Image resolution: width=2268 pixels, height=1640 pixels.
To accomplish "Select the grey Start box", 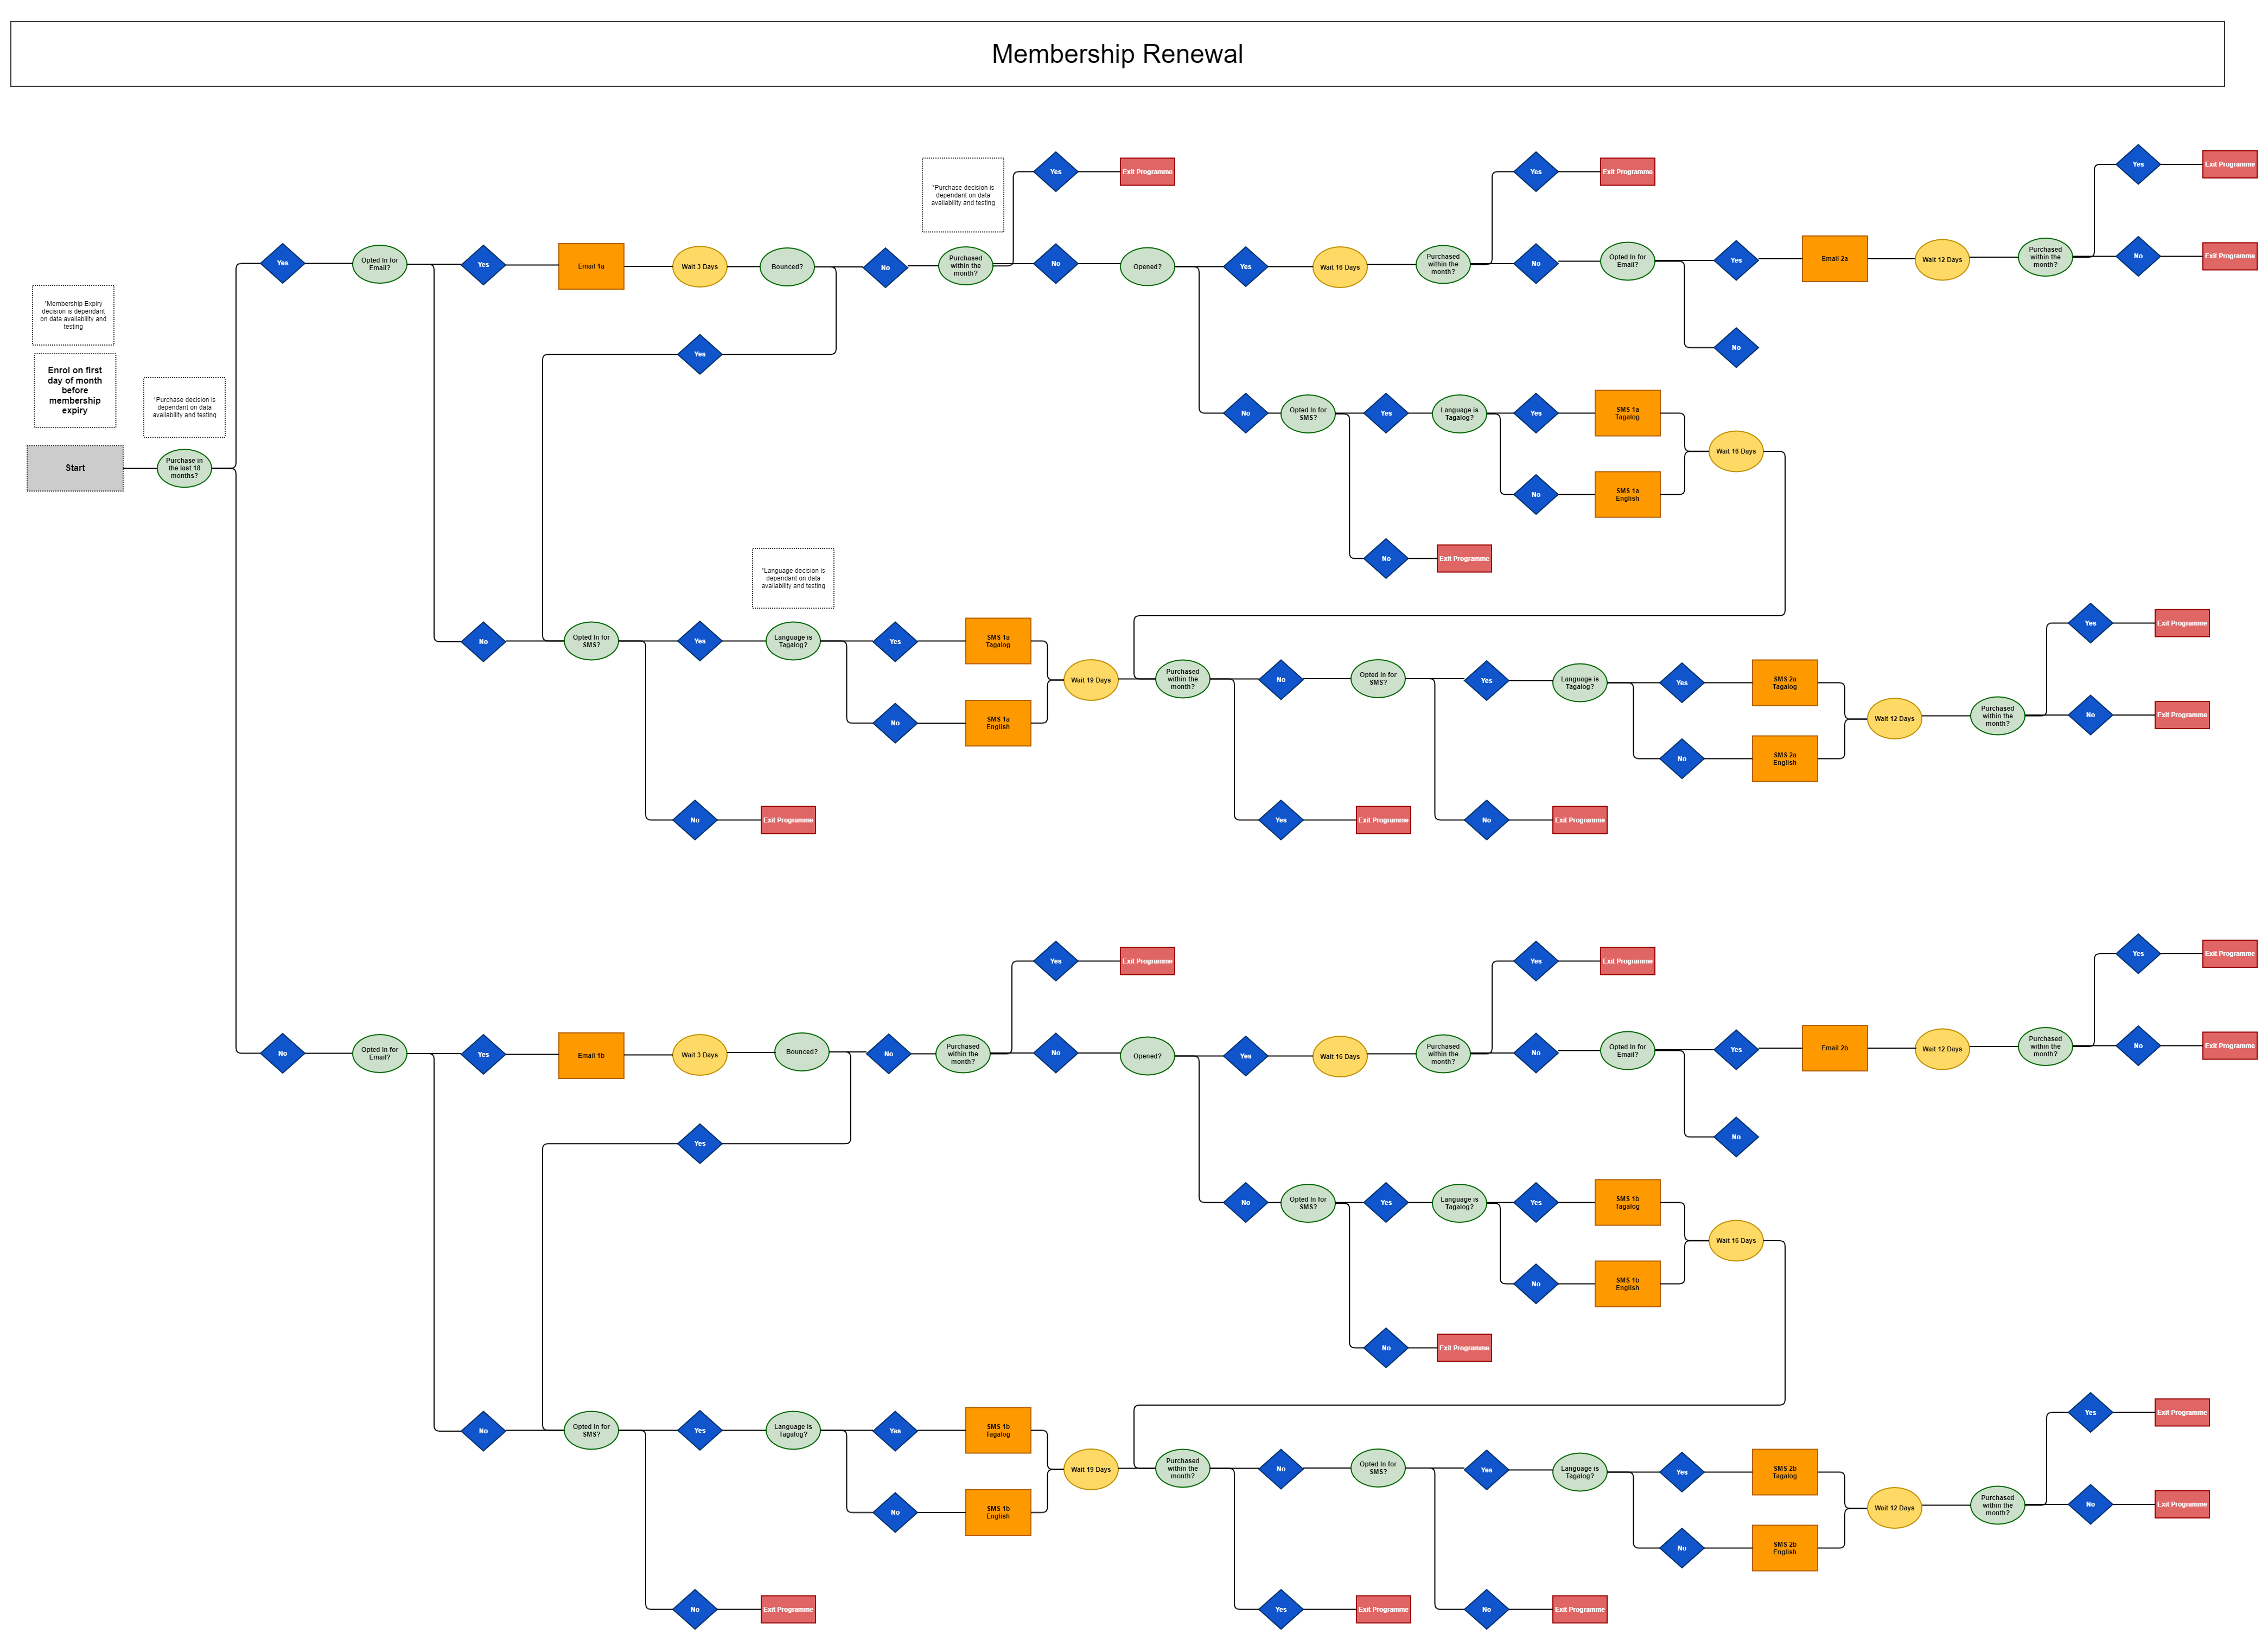I will [75, 468].
